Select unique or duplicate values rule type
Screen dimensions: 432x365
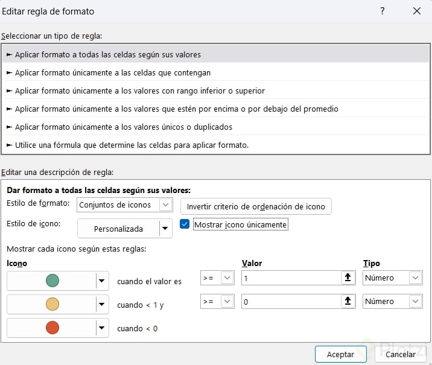point(123,127)
